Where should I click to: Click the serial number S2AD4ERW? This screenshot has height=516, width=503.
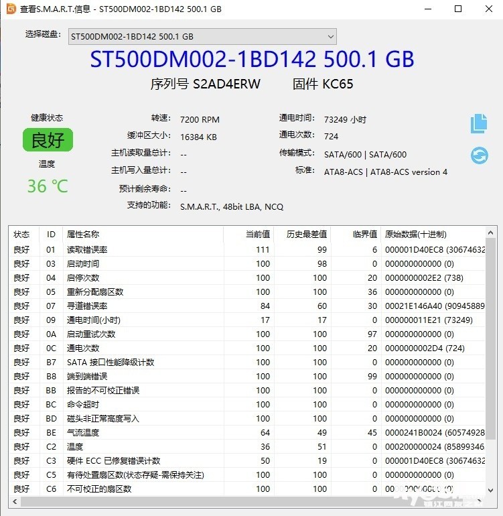point(226,84)
